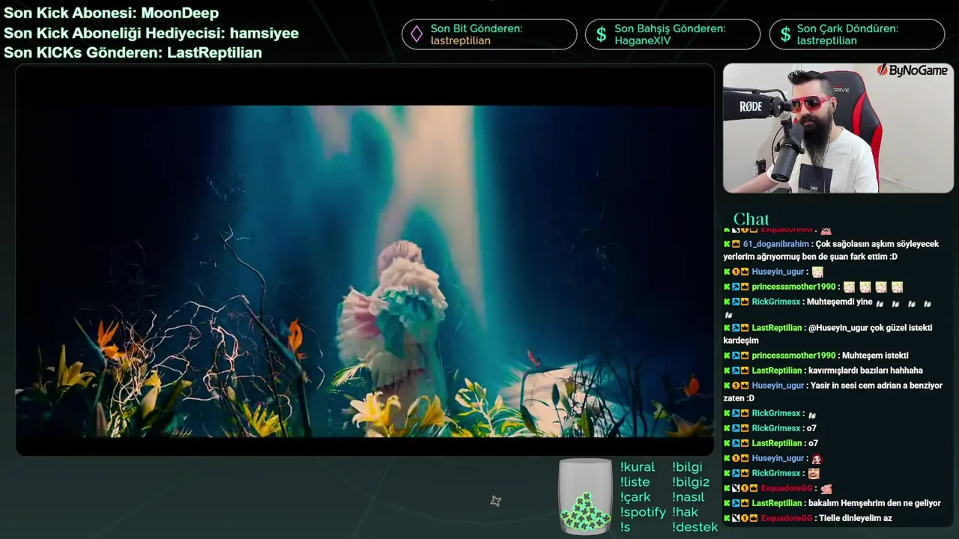Click the '!spotify' command text
The height and width of the screenshot is (539, 959).
click(x=643, y=512)
